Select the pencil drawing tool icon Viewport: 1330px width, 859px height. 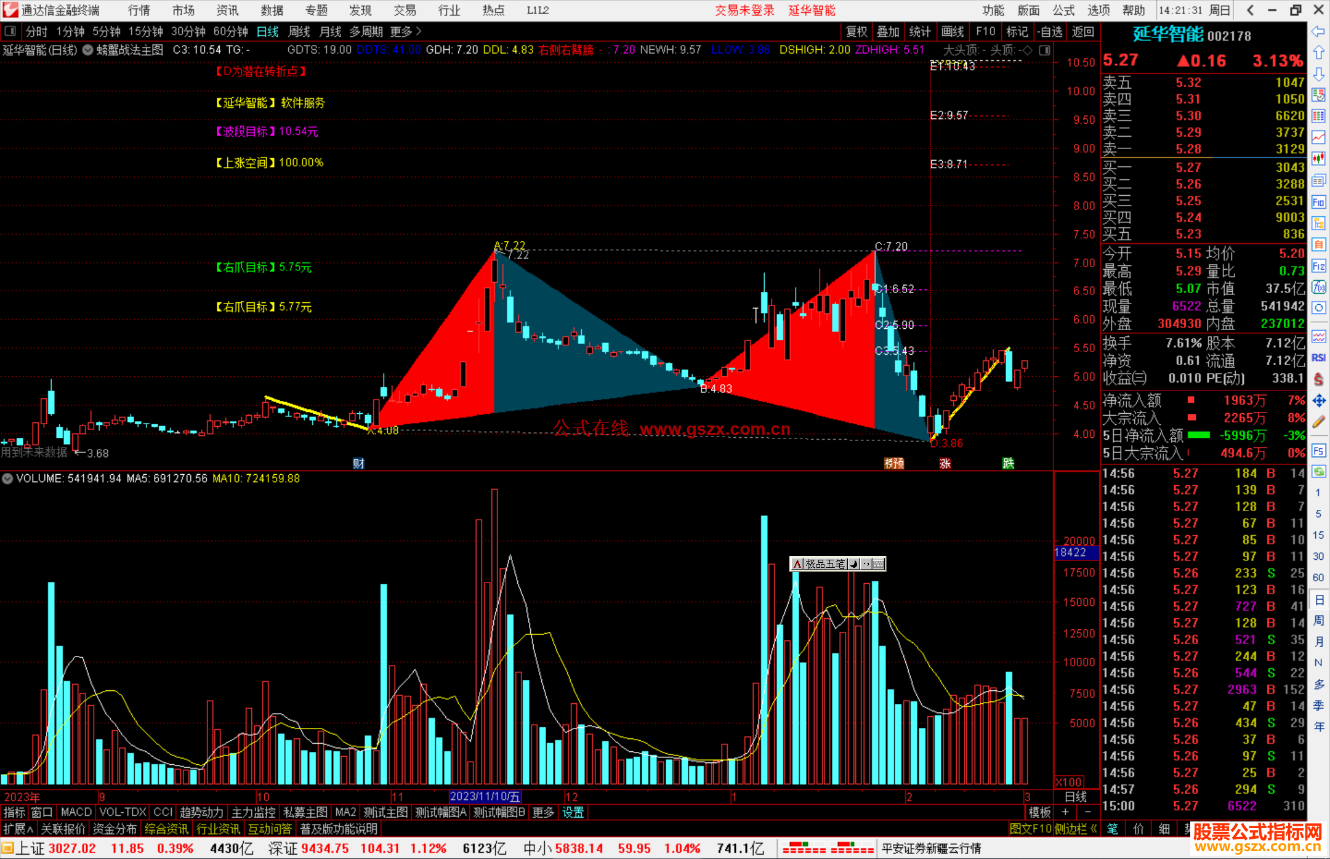tap(1318, 422)
